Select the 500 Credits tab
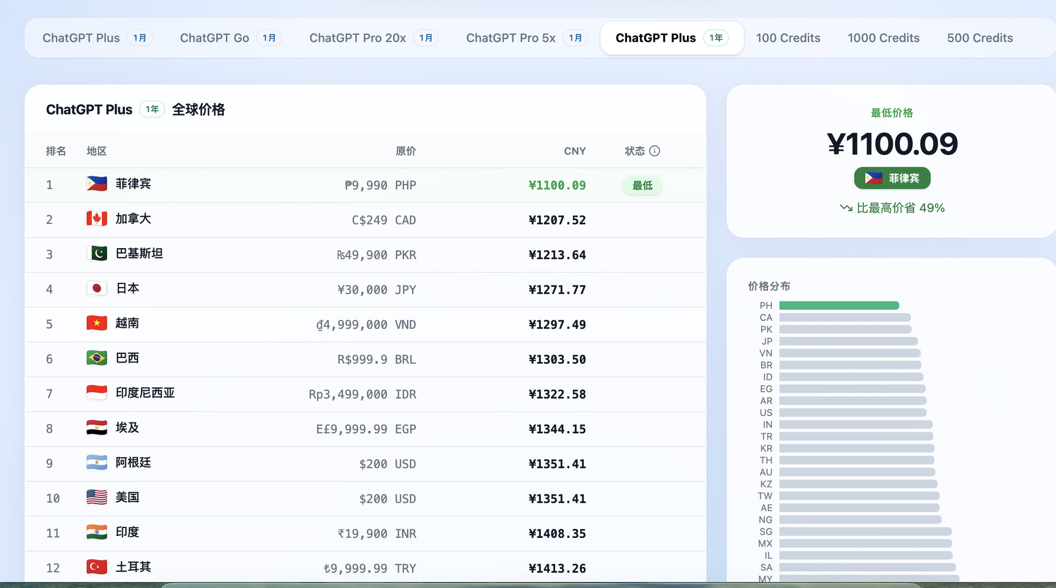Image resolution: width=1056 pixels, height=588 pixels. coord(980,38)
